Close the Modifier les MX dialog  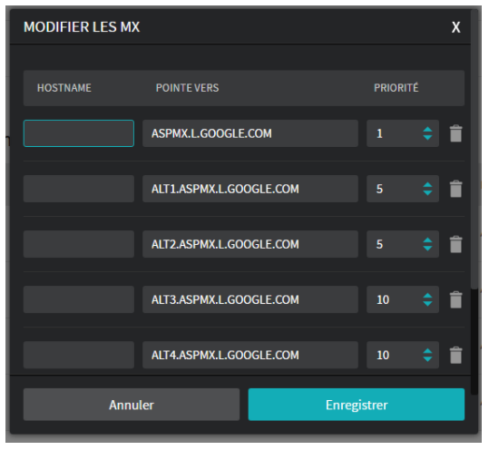click(x=456, y=27)
